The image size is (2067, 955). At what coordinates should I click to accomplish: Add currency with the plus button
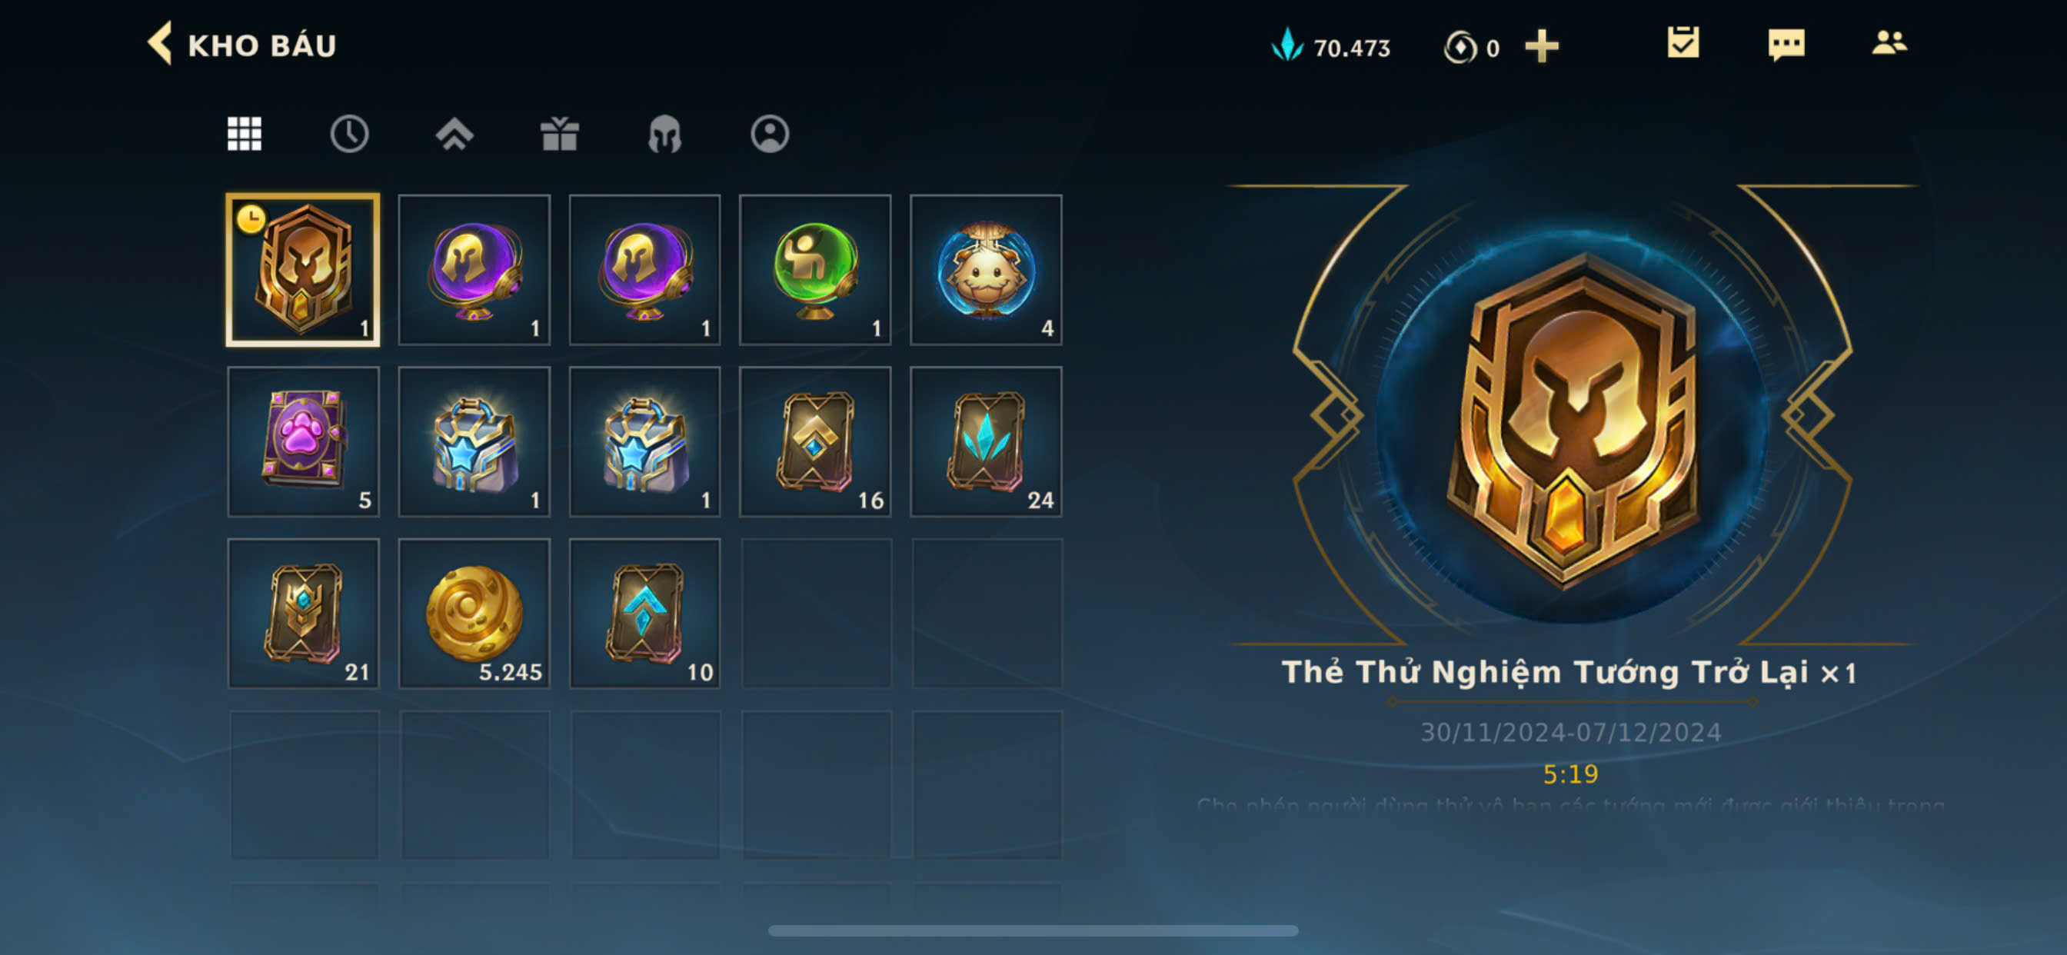pos(1542,47)
